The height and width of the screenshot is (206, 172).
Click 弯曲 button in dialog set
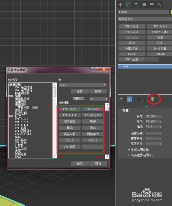click(69, 128)
